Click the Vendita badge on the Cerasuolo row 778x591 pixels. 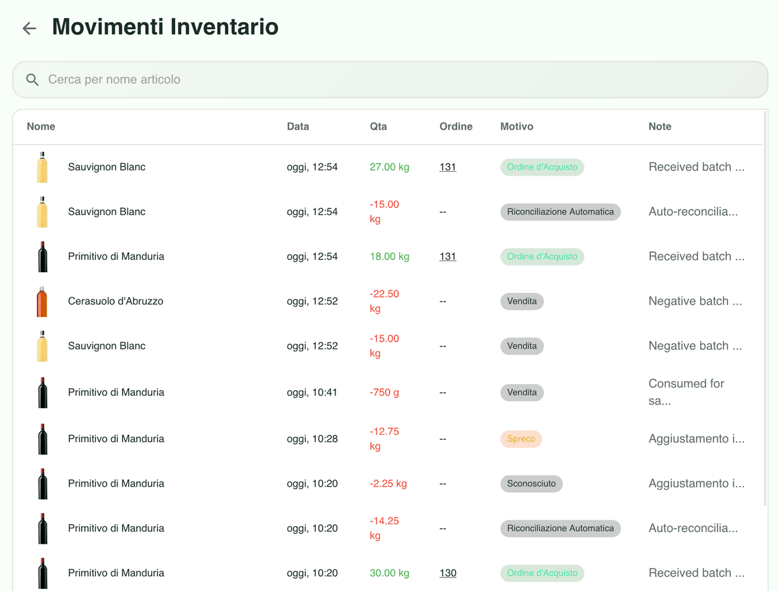click(522, 301)
